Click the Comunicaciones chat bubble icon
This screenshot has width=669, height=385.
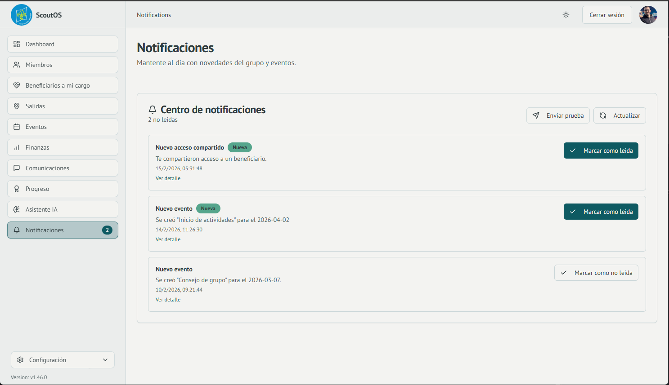[x=17, y=168]
